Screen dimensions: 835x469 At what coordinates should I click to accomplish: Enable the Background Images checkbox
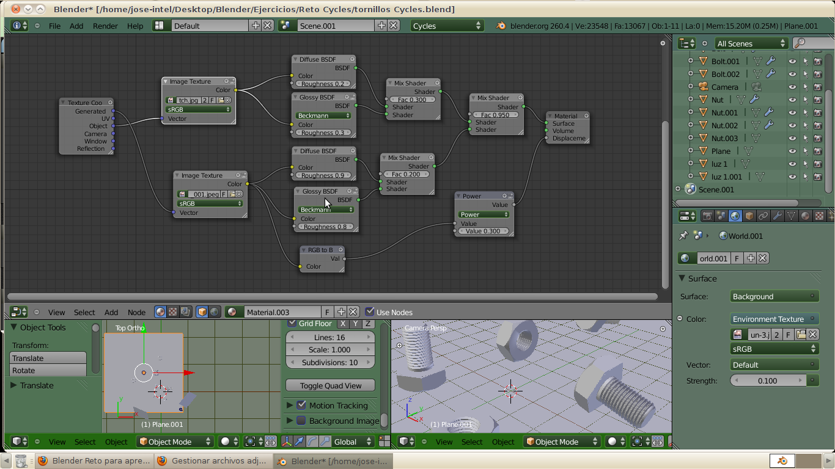pyautogui.click(x=301, y=421)
